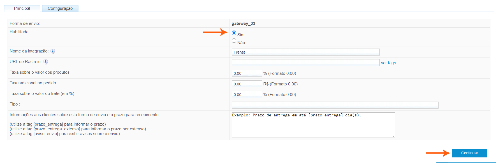Focus the Taxa sobre o valor dos produtos field
This screenshot has height=163, width=496.
point(247,73)
